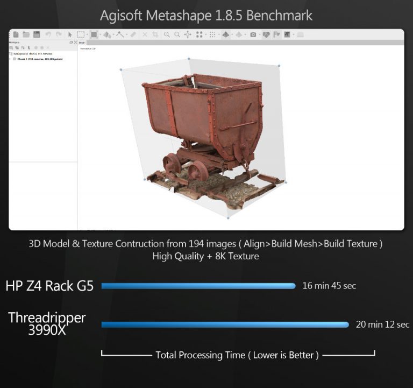Viewport: 413px width, 388px height.
Task: Select the Navigation arrow pointer tool
Action: coord(70,34)
